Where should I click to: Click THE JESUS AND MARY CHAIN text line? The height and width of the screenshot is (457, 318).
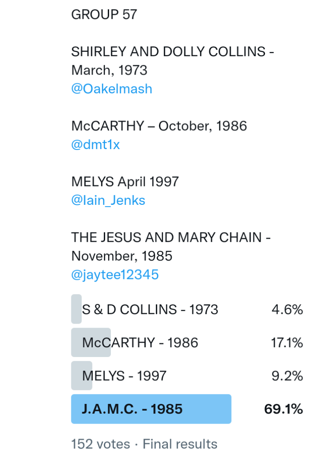coord(171,237)
